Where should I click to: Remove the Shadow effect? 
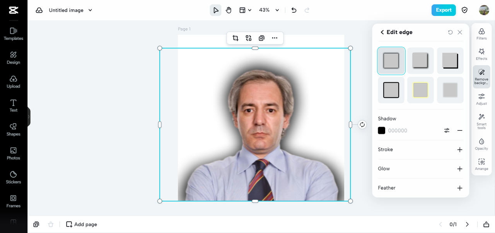click(460, 130)
